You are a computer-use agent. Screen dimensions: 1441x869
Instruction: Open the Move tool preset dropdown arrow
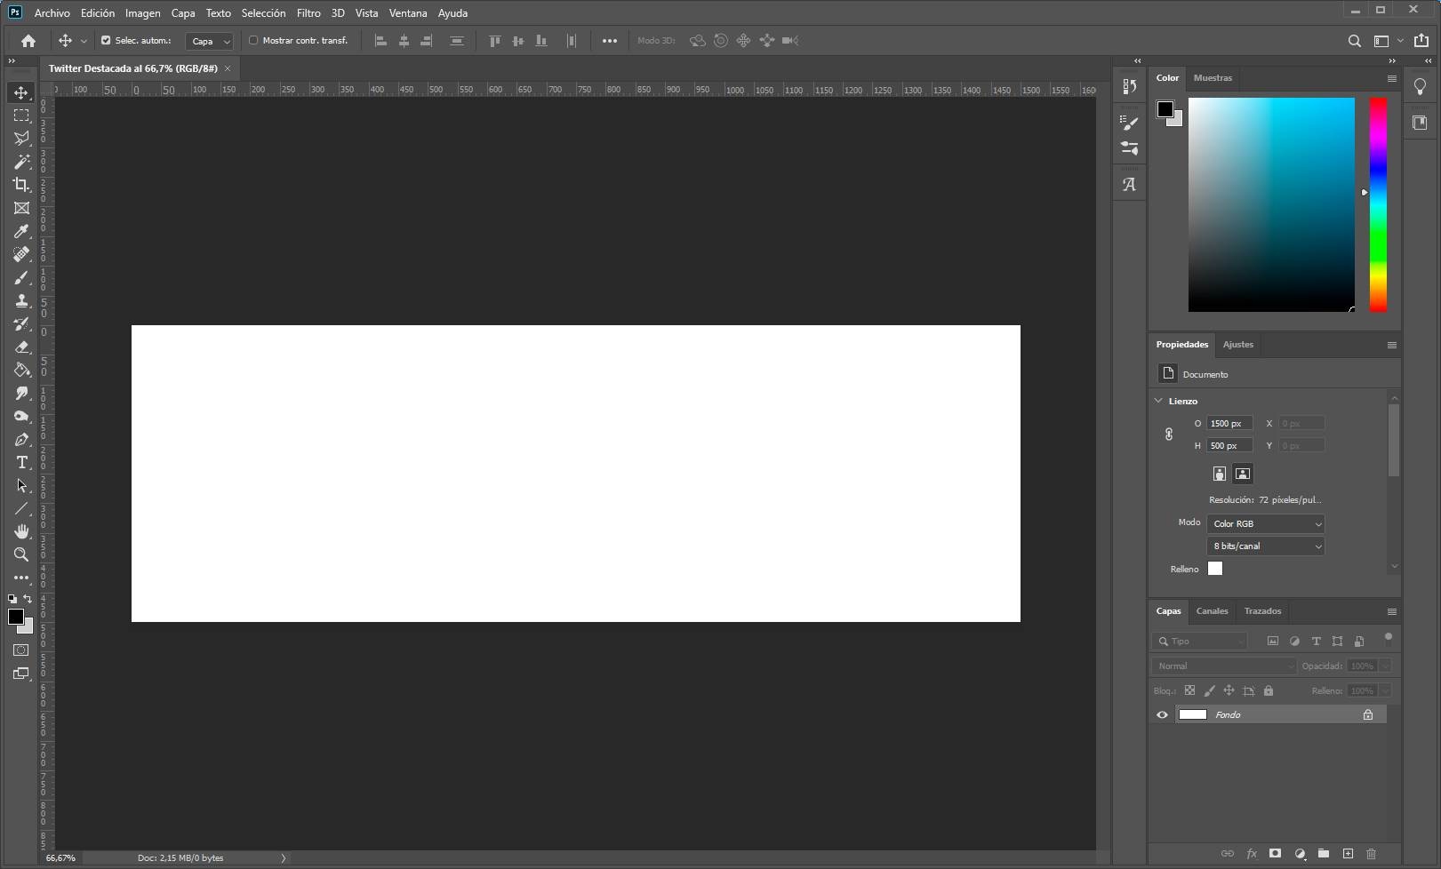(84, 41)
